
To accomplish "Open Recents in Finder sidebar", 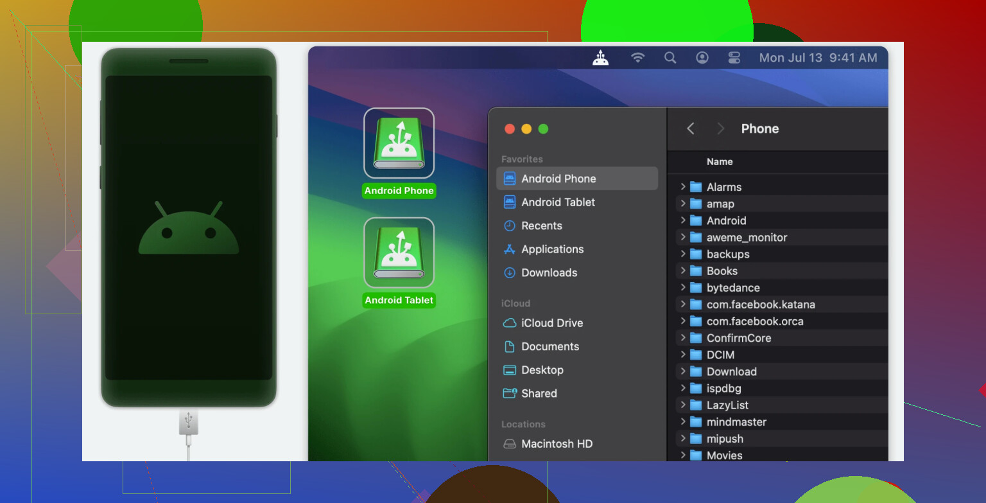I will (577, 225).
